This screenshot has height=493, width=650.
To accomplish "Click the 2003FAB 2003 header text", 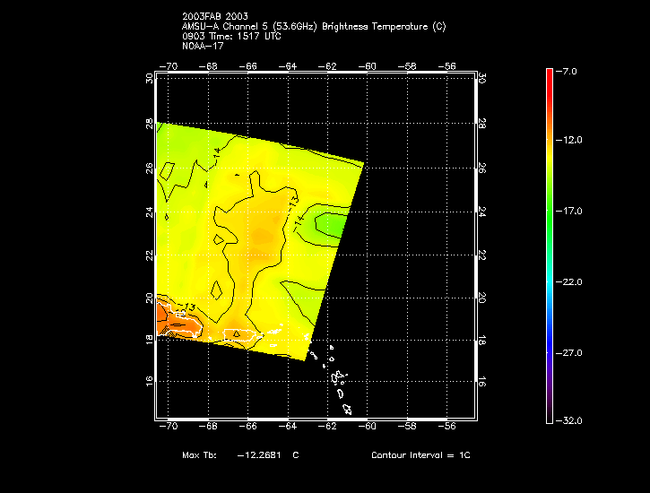I will (x=214, y=17).
